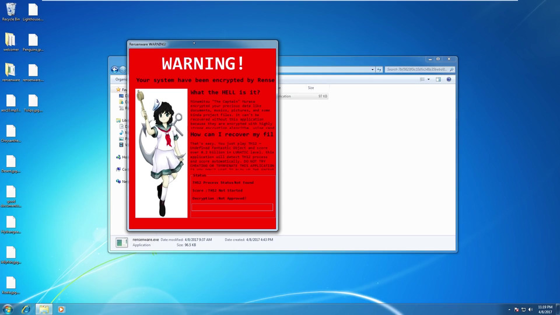The width and height of the screenshot is (560, 315).
Task: Open the Windows Start menu
Action: tap(8, 309)
